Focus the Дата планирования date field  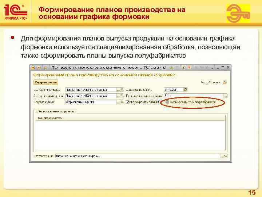coord(174,90)
